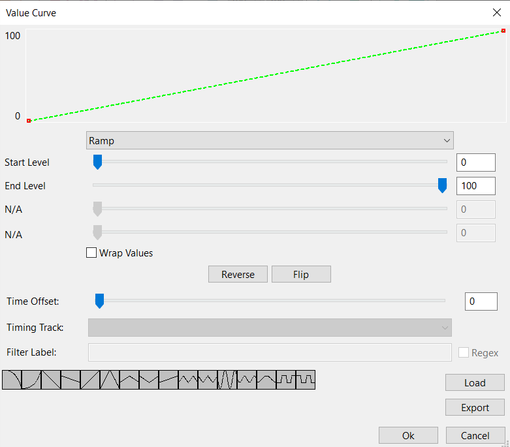Tick the Regex checkbox

pyautogui.click(x=464, y=352)
